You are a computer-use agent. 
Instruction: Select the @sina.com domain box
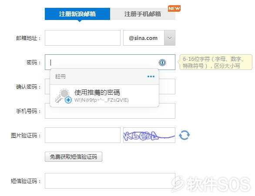tap(144, 38)
